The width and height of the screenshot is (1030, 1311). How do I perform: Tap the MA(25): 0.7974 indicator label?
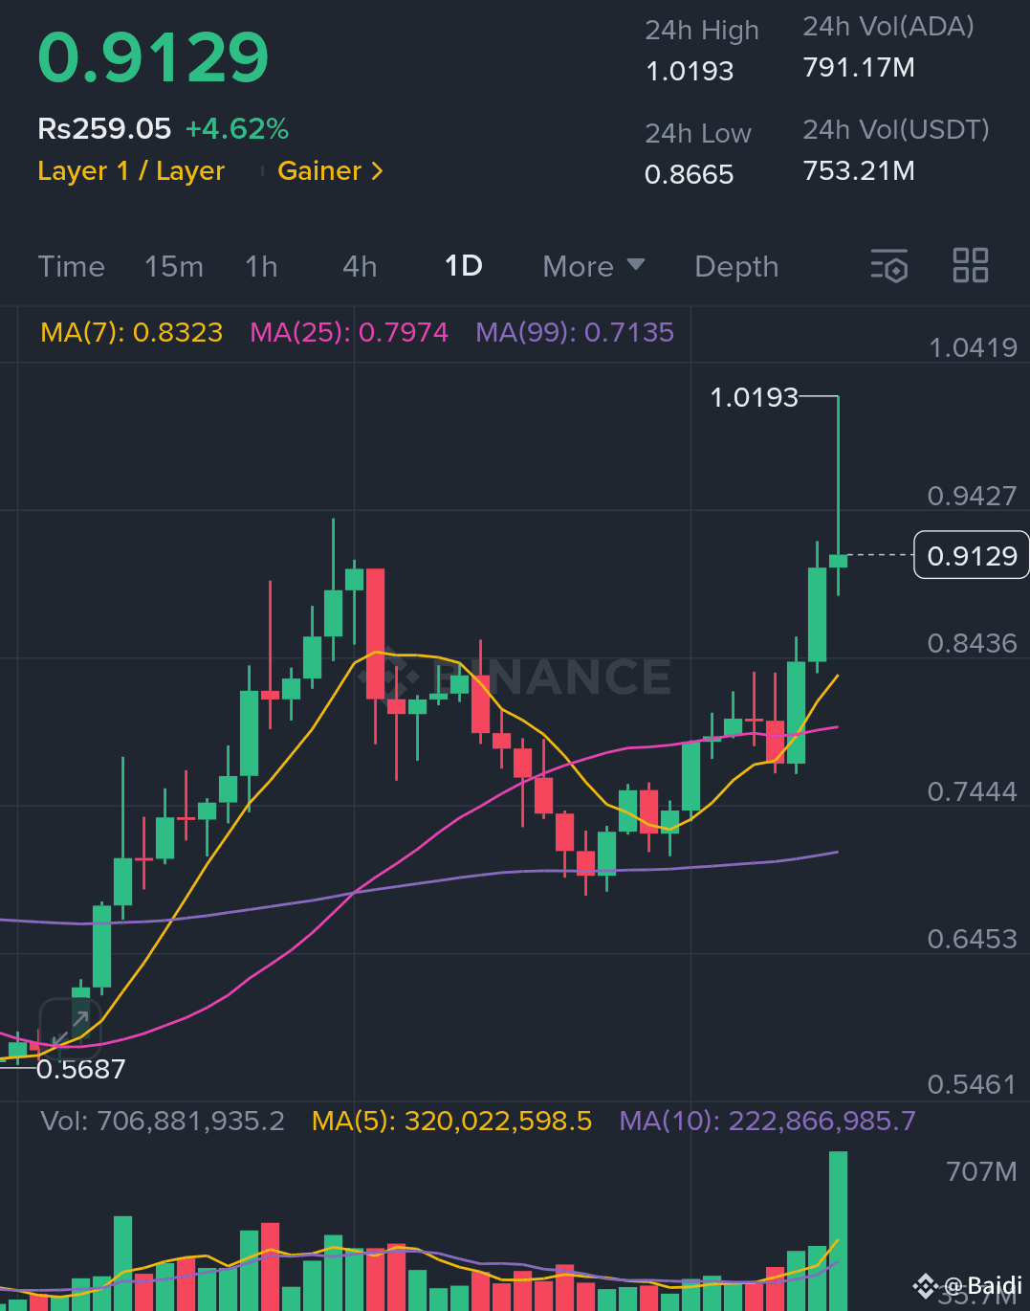[x=349, y=332]
